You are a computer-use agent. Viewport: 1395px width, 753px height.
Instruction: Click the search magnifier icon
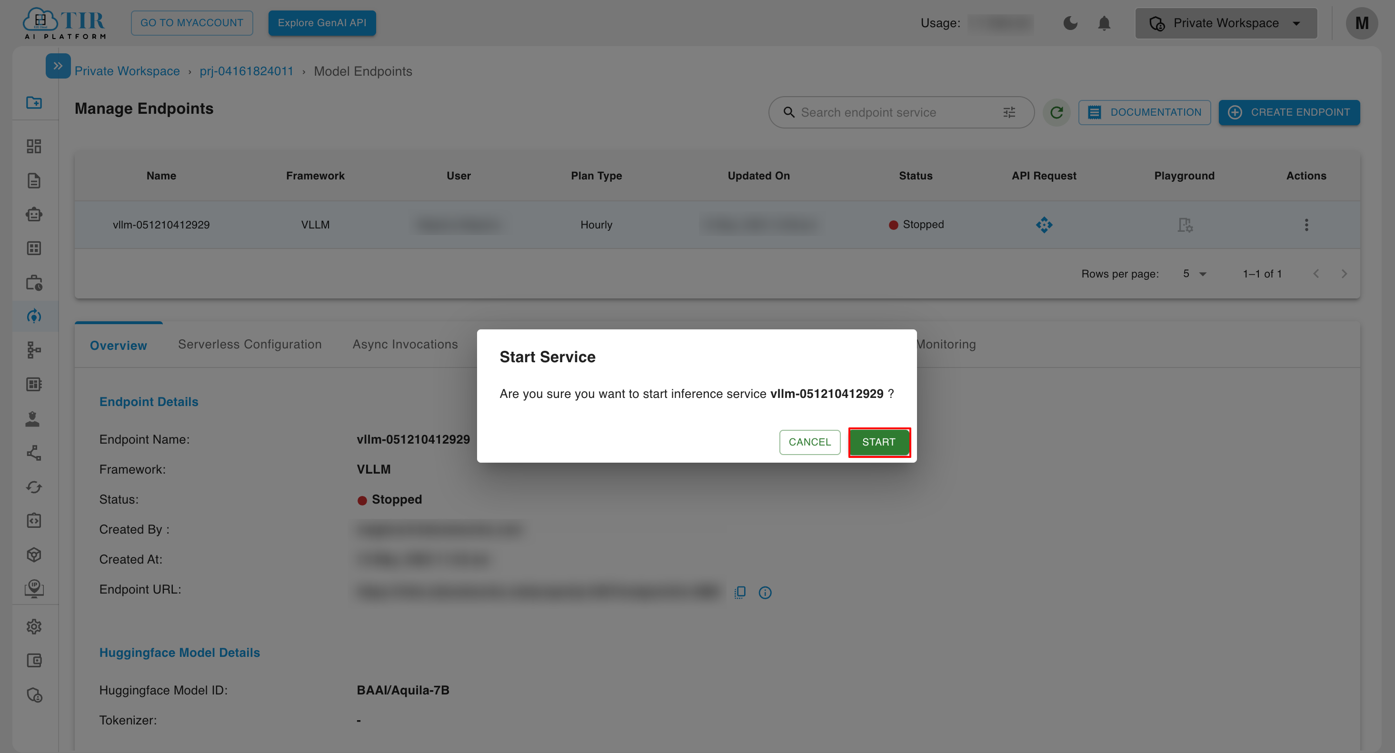coord(789,112)
